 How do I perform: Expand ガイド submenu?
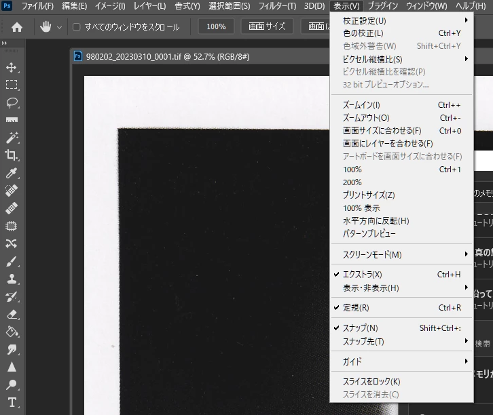pyautogui.click(x=401, y=361)
